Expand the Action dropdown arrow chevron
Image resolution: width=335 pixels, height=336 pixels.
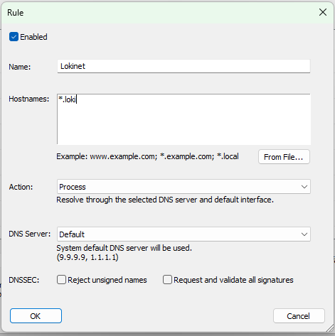tap(304, 187)
